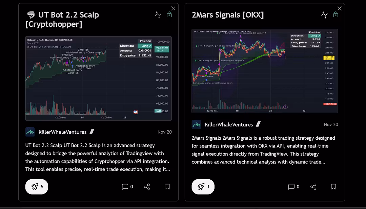Viewport: 366px width, 209px height.
Task: Share the UT Bot 2.2 Scalp script
Action: coord(147,187)
